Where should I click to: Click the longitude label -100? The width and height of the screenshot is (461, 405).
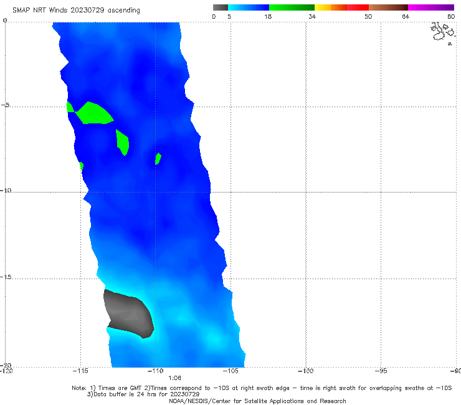306,371
